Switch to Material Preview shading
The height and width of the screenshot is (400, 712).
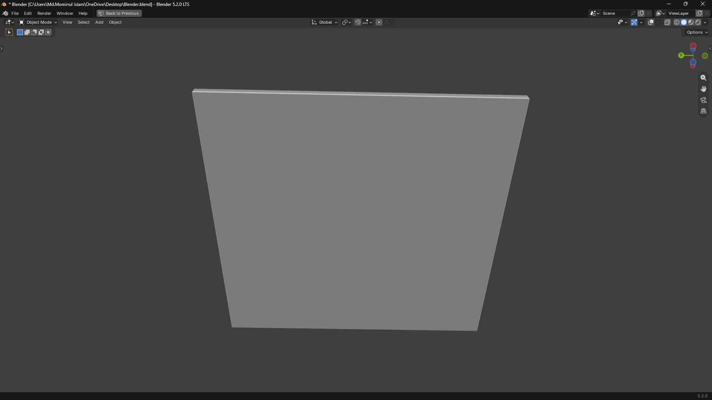pyautogui.click(x=691, y=23)
